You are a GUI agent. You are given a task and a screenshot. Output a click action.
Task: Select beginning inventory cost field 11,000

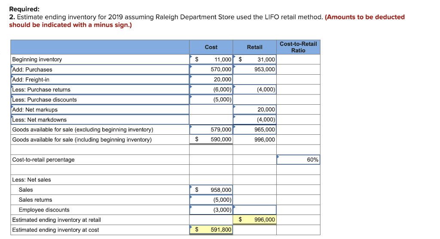click(x=211, y=59)
